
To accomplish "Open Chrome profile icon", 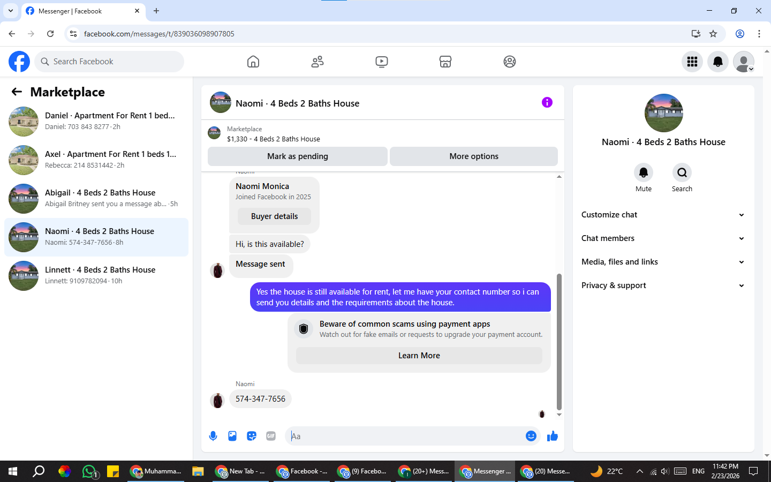I will [x=740, y=34].
